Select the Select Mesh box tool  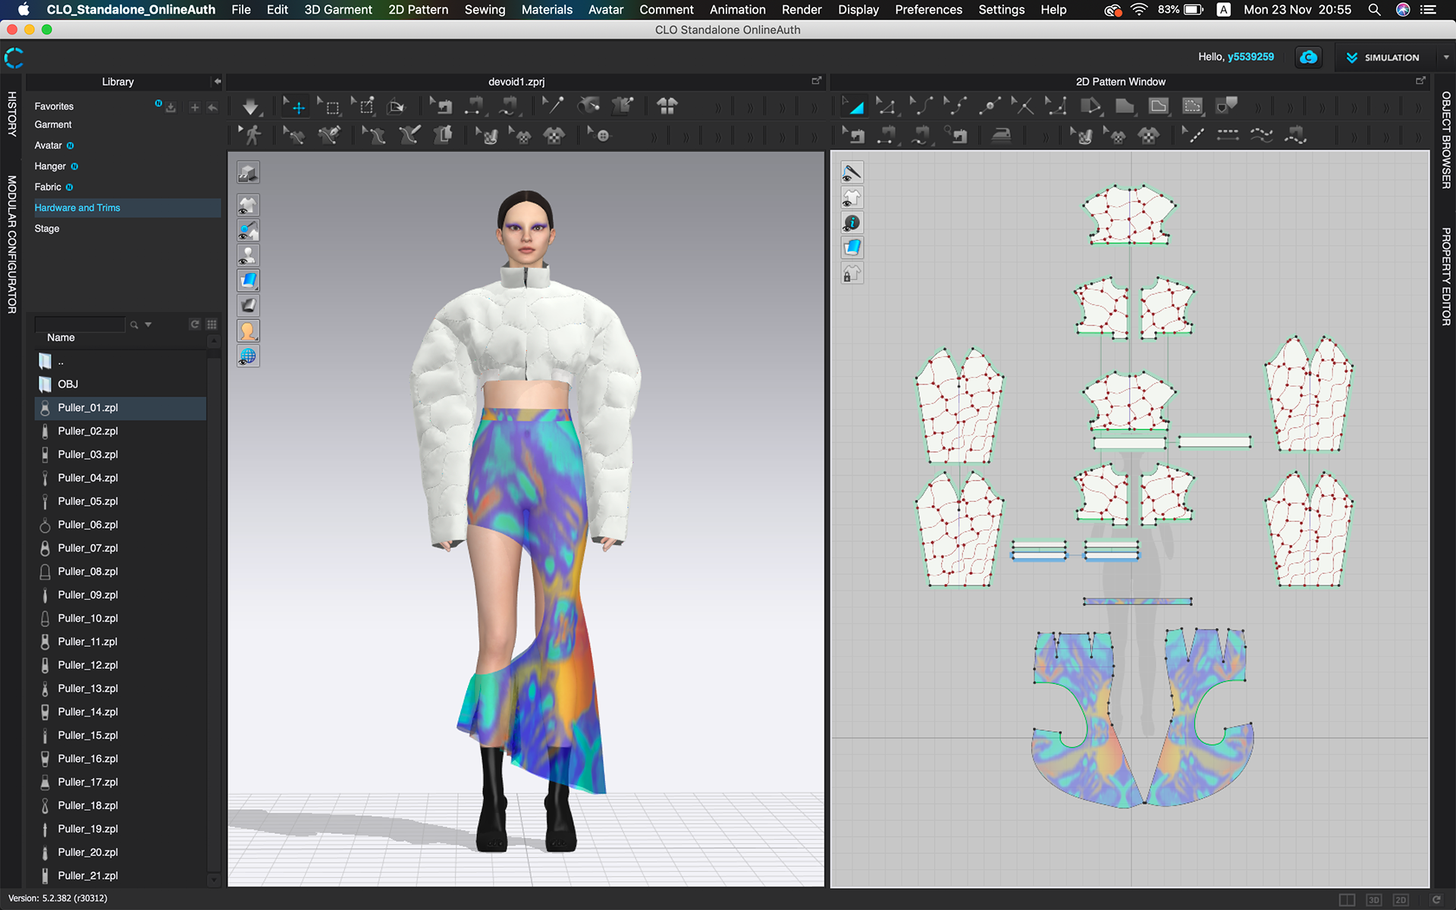(329, 107)
